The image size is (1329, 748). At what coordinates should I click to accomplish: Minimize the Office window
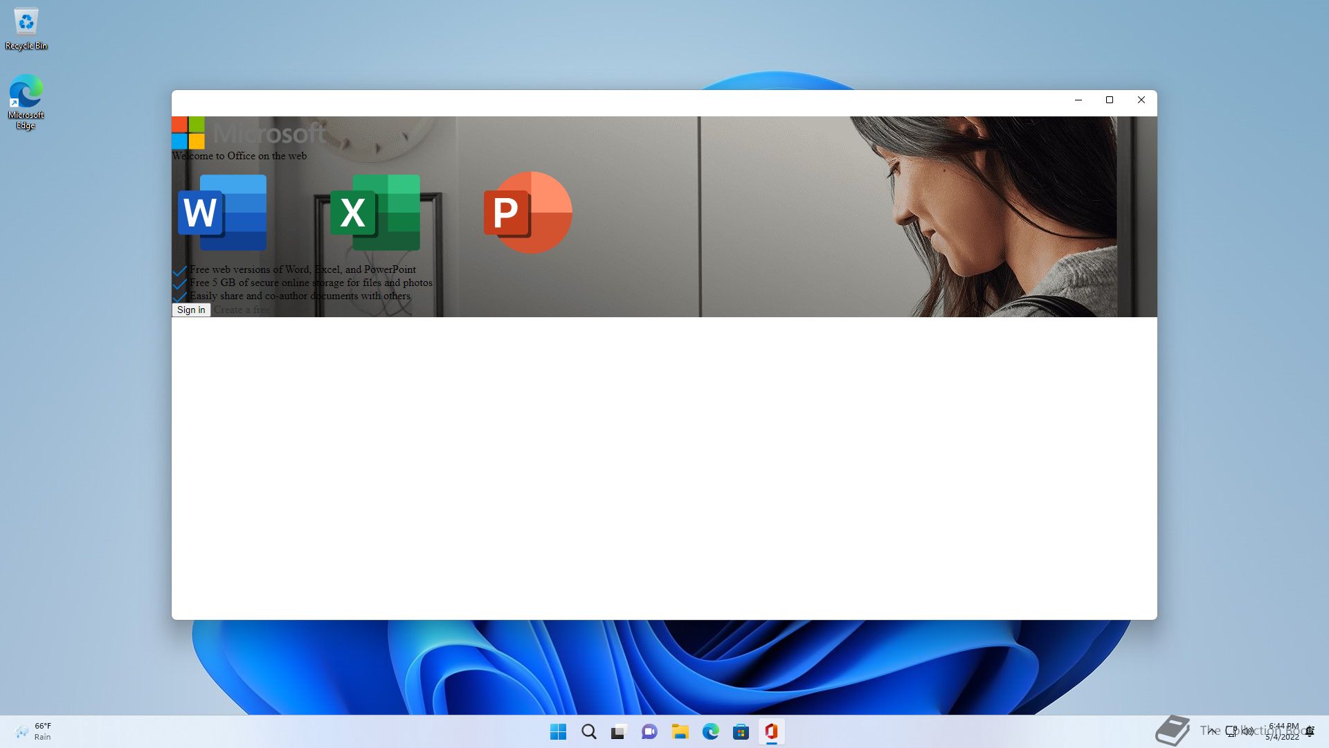tap(1078, 100)
